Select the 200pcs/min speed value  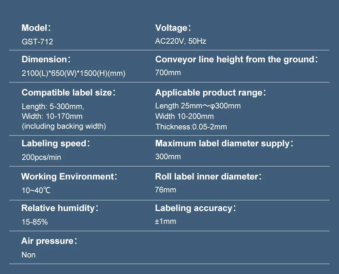click(x=41, y=157)
